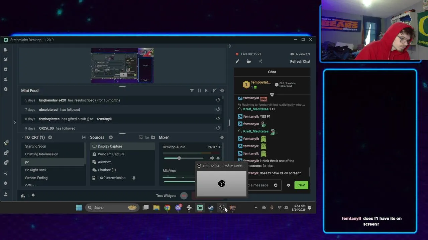Share the stream with the share icon
This screenshot has height=240, width=428.
[260, 61]
